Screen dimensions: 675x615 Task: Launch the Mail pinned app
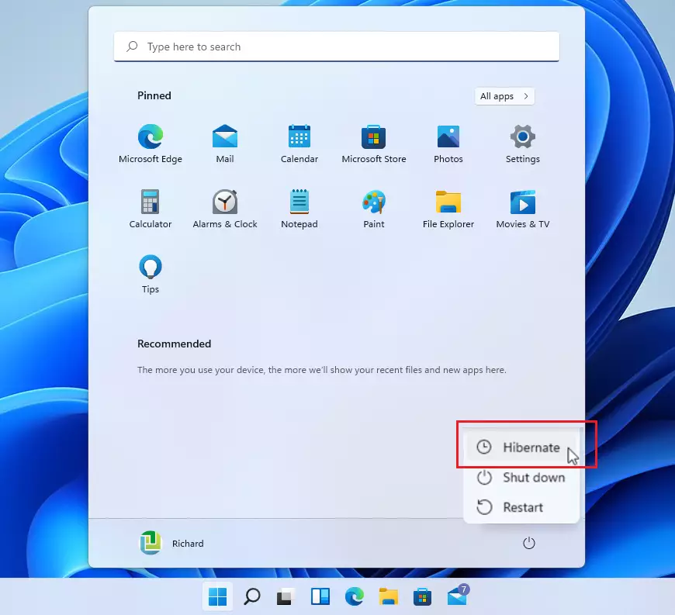tap(225, 144)
